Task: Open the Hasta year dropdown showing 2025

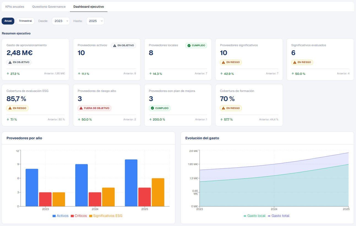Action: click(95, 21)
